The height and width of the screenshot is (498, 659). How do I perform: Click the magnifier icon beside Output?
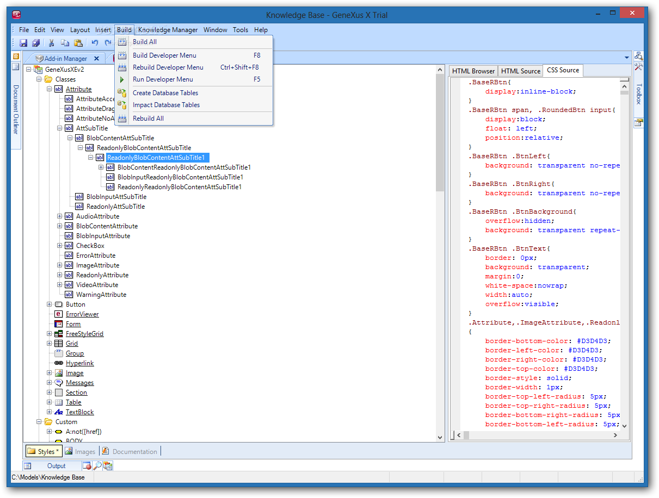pyautogui.click(x=97, y=466)
